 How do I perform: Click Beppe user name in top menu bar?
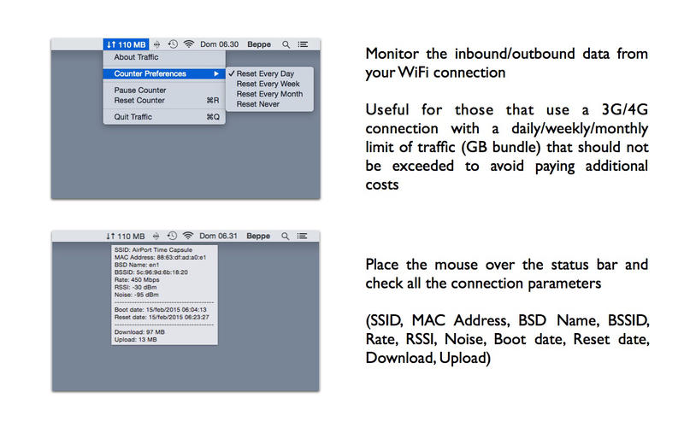[x=259, y=44]
